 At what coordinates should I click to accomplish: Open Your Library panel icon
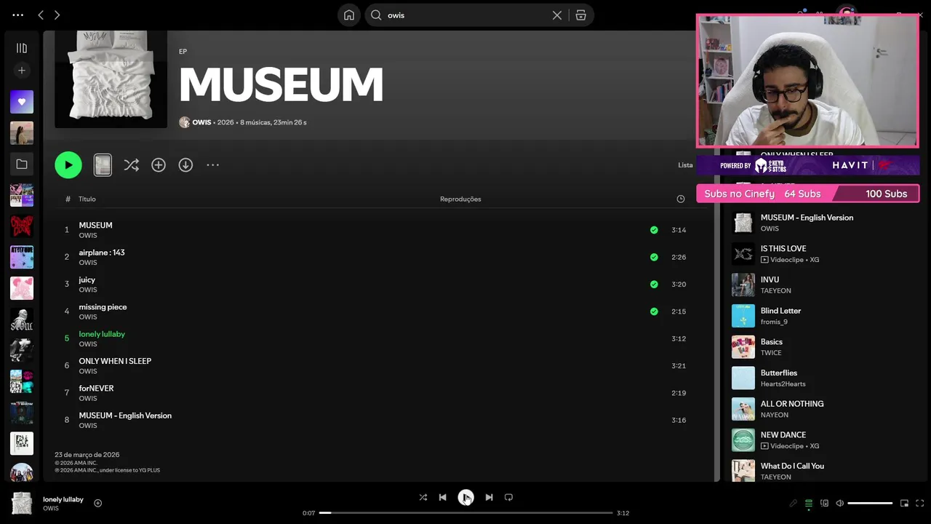(22, 48)
